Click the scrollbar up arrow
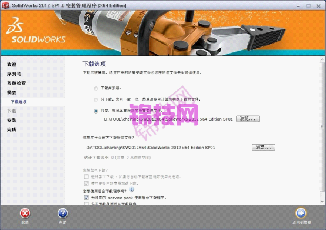Image resolution: width=326 pixels, height=230 pixels. [x=322, y=59]
